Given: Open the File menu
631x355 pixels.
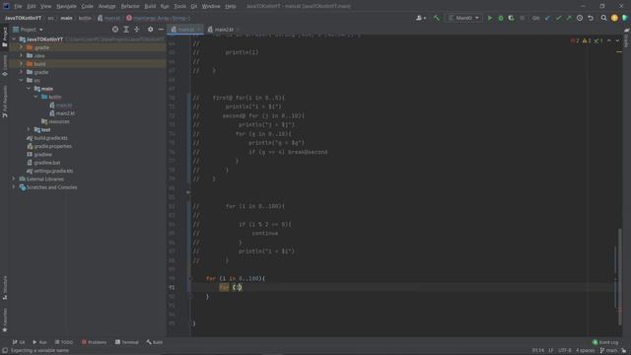Looking at the screenshot, I should [x=18, y=6].
